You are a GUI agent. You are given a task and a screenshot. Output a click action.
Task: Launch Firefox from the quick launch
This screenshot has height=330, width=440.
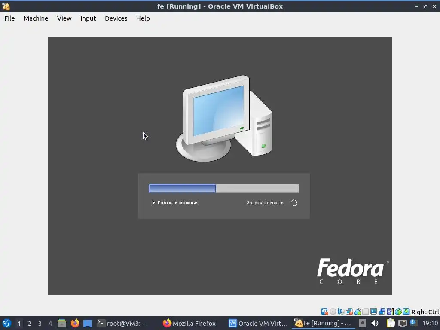pyautogui.click(x=75, y=324)
